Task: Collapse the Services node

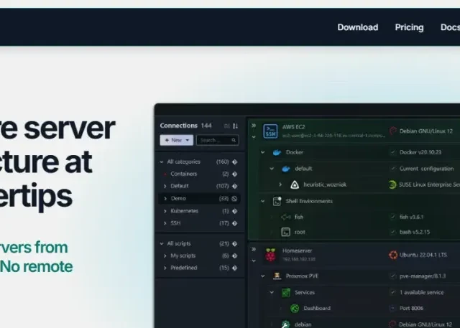Action: (x=272, y=292)
